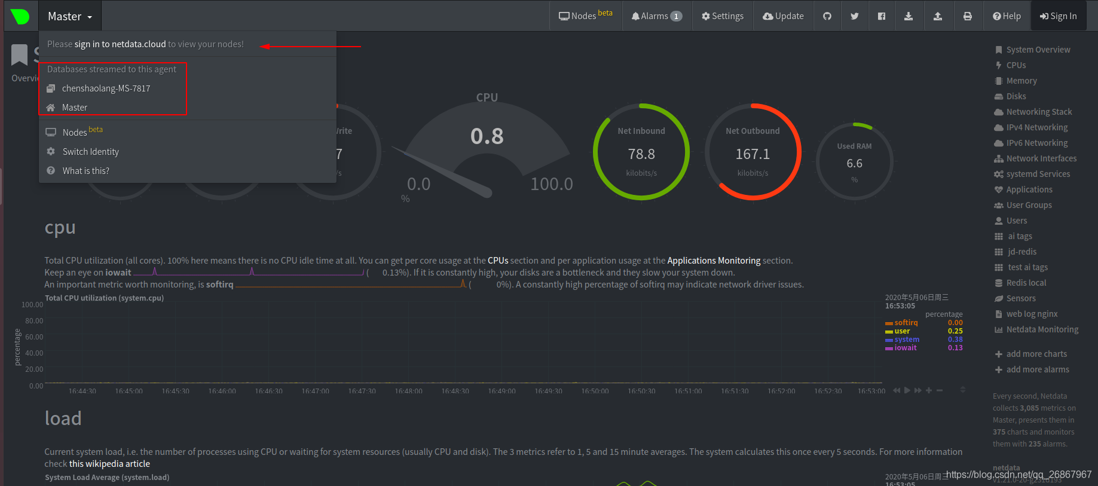Open the GitHub icon link
Screen dimensions: 1098x486
click(827, 16)
